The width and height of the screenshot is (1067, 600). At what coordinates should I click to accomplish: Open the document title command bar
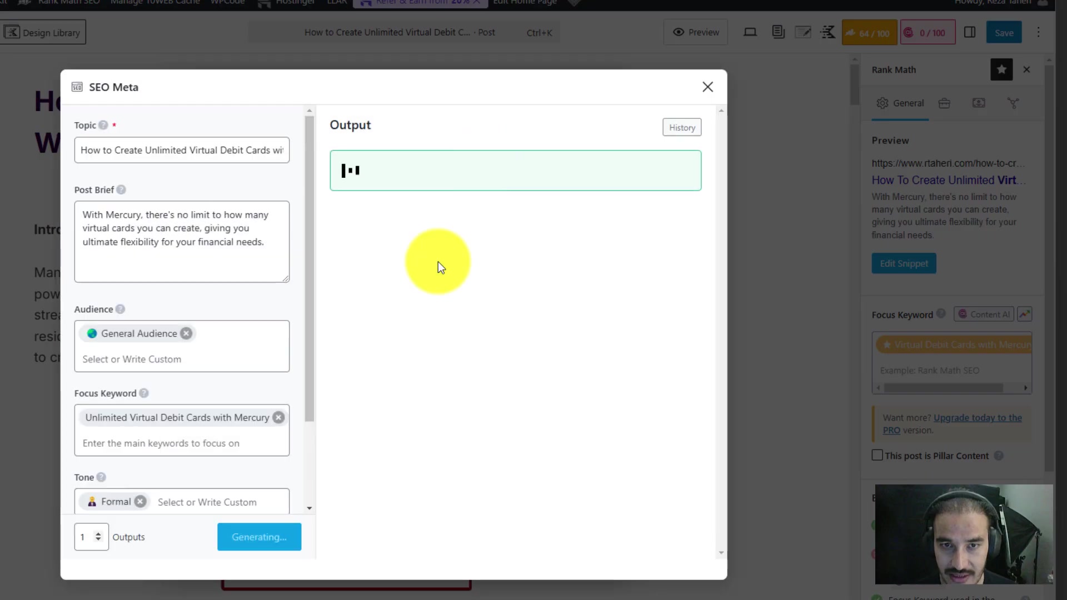point(404,32)
